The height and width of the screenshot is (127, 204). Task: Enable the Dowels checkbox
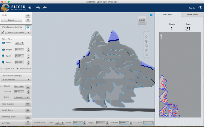pyautogui.click(x=1, y=86)
